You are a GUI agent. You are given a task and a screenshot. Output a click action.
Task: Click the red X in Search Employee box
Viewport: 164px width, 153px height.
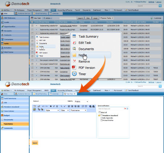(125, 109)
